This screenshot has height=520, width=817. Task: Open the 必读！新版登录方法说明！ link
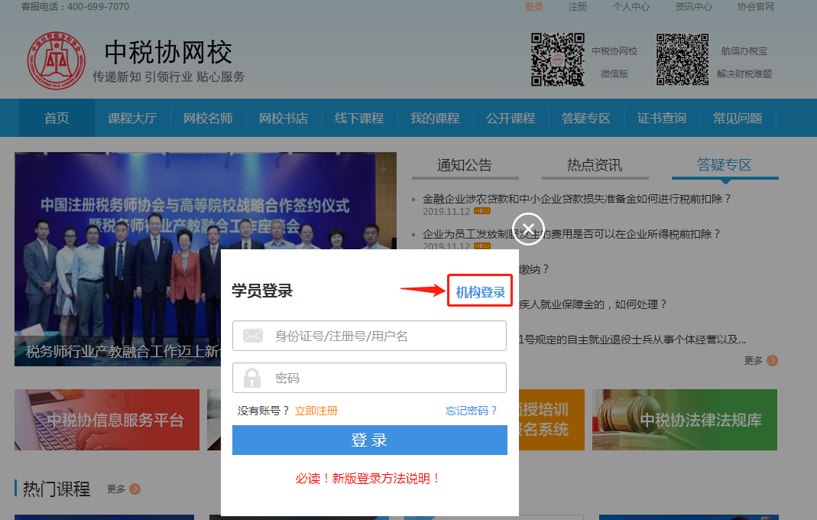pyautogui.click(x=368, y=478)
